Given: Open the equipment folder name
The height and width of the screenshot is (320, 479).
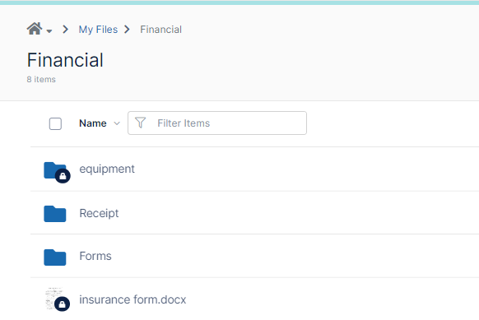Looking at the screenshot, I should 107,169.
